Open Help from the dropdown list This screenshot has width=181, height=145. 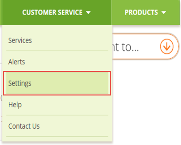(x=57, y=104)
